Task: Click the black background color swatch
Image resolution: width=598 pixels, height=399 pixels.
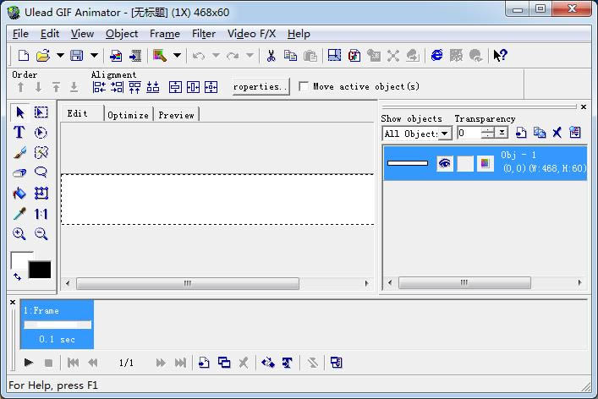Action: [x=40, y=270]
